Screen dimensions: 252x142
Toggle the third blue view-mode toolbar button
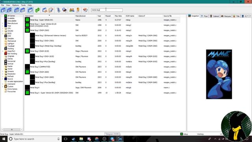pos(17,10)
